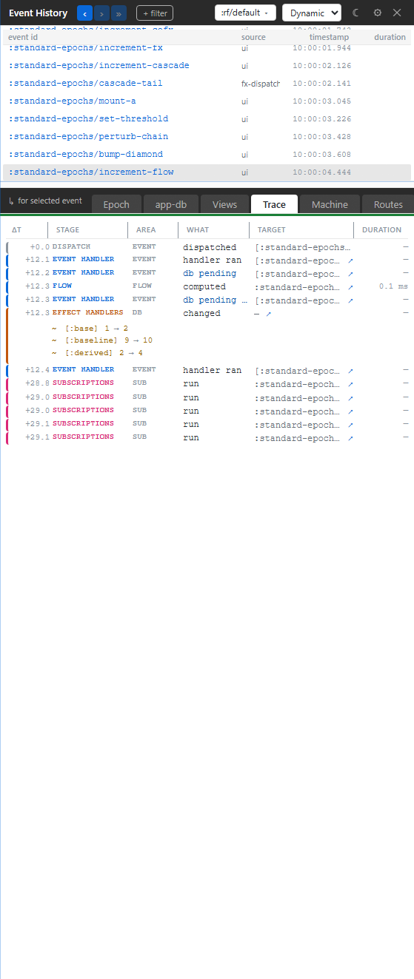Screen dimensions: 414x979
Task: Select the EFFECT HANDLERS changed row
Action: tap(209, 314)
